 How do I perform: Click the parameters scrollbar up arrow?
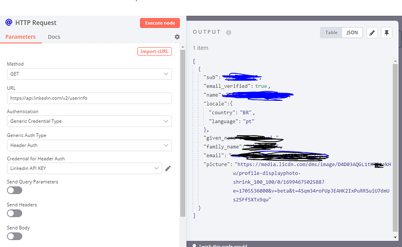(x=182, y=47)
